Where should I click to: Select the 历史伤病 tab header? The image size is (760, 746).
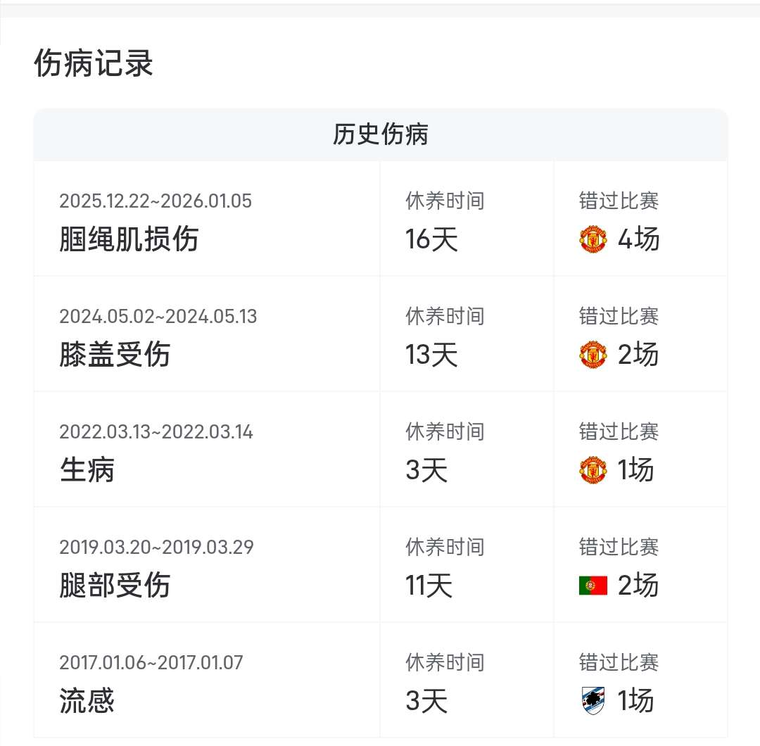(380, 134)
